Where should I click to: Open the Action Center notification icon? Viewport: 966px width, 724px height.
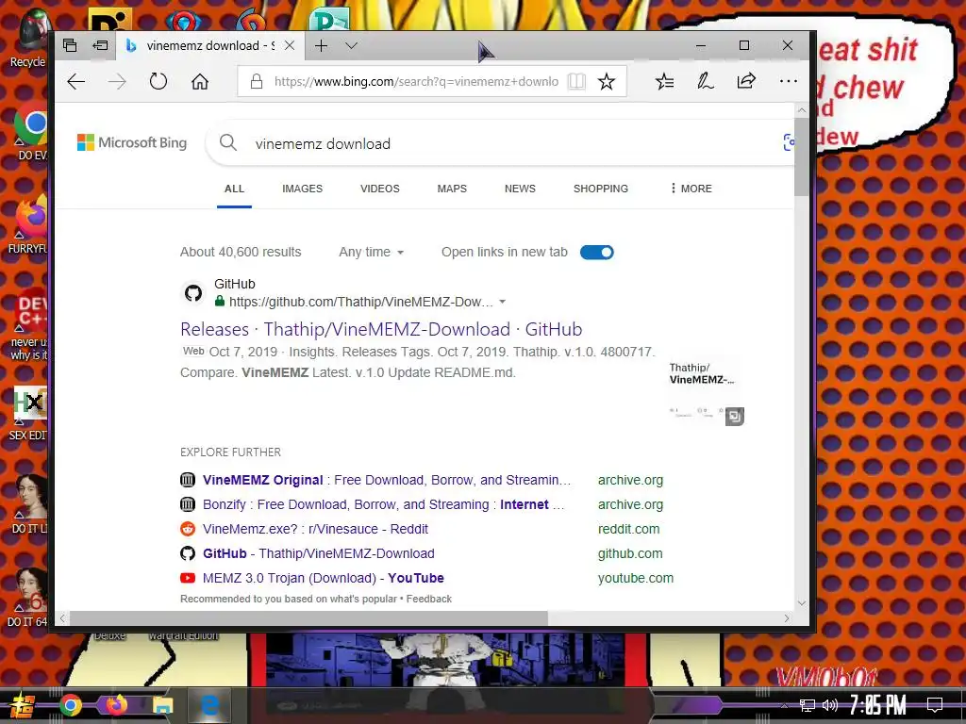[x=935, y=705]
